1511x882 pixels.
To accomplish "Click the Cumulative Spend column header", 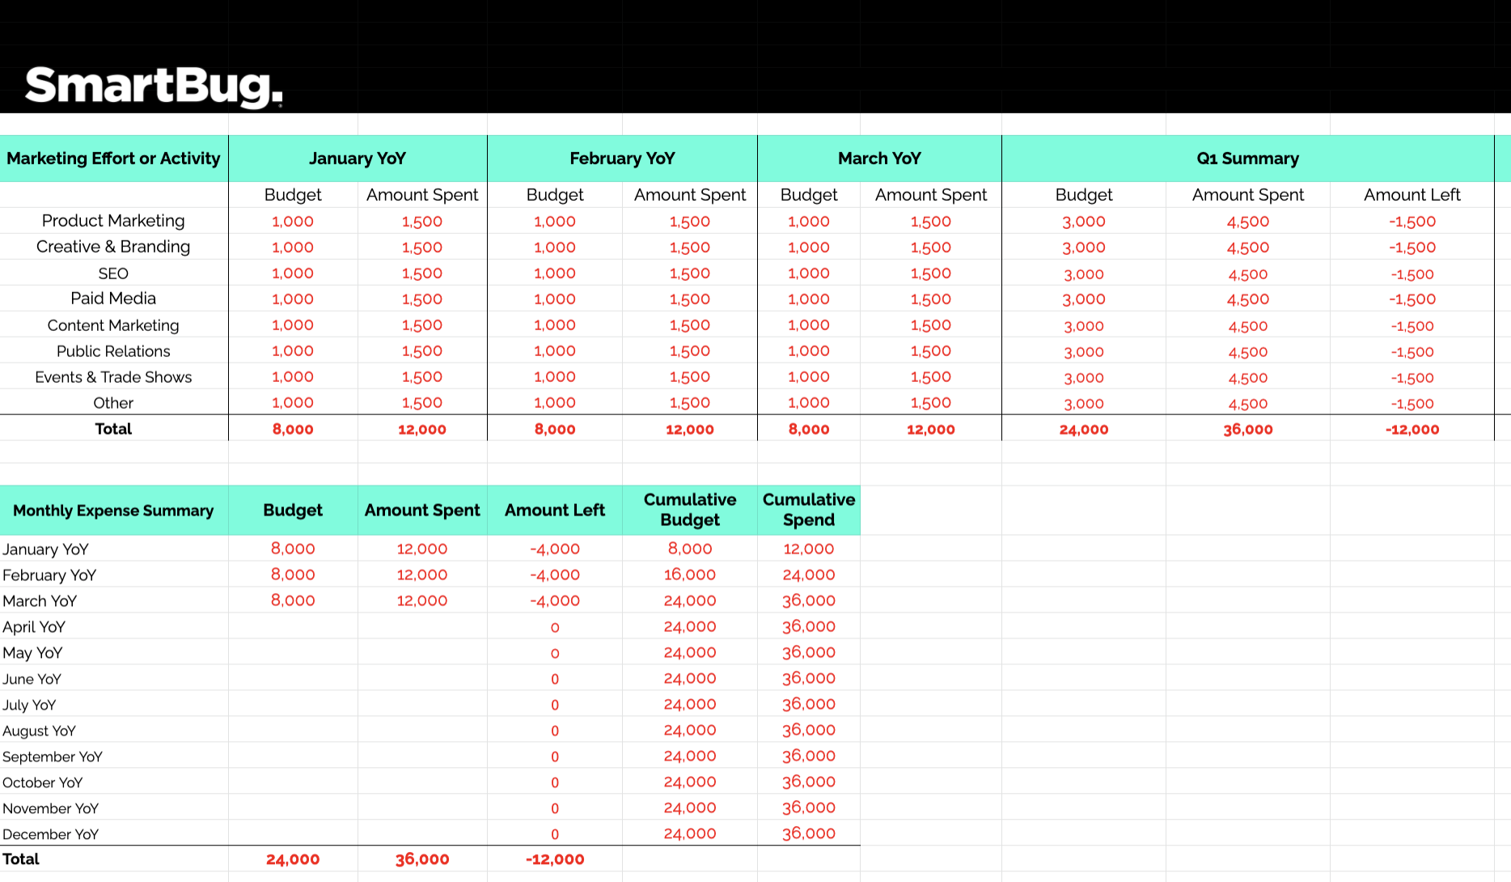I will pyautogui.click(x=808, y=510).
